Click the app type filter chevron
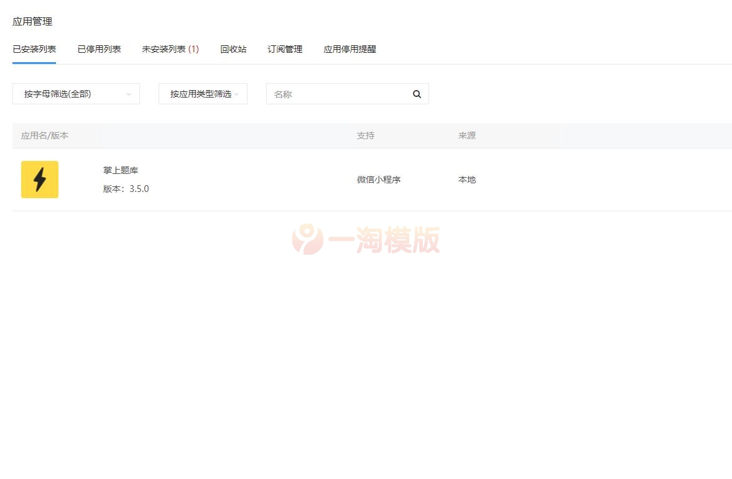Image resolution: width=732 pixels, height=479 pixels. click(x=237, y=94)
